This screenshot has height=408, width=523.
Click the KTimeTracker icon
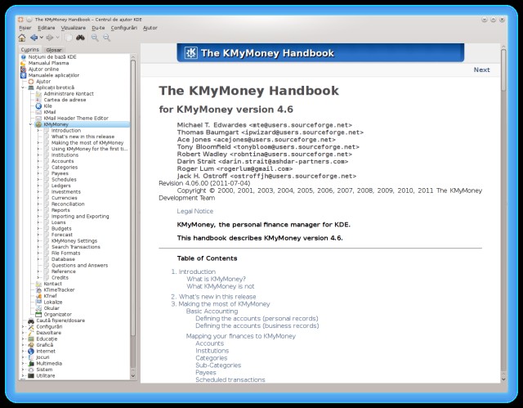38,290
